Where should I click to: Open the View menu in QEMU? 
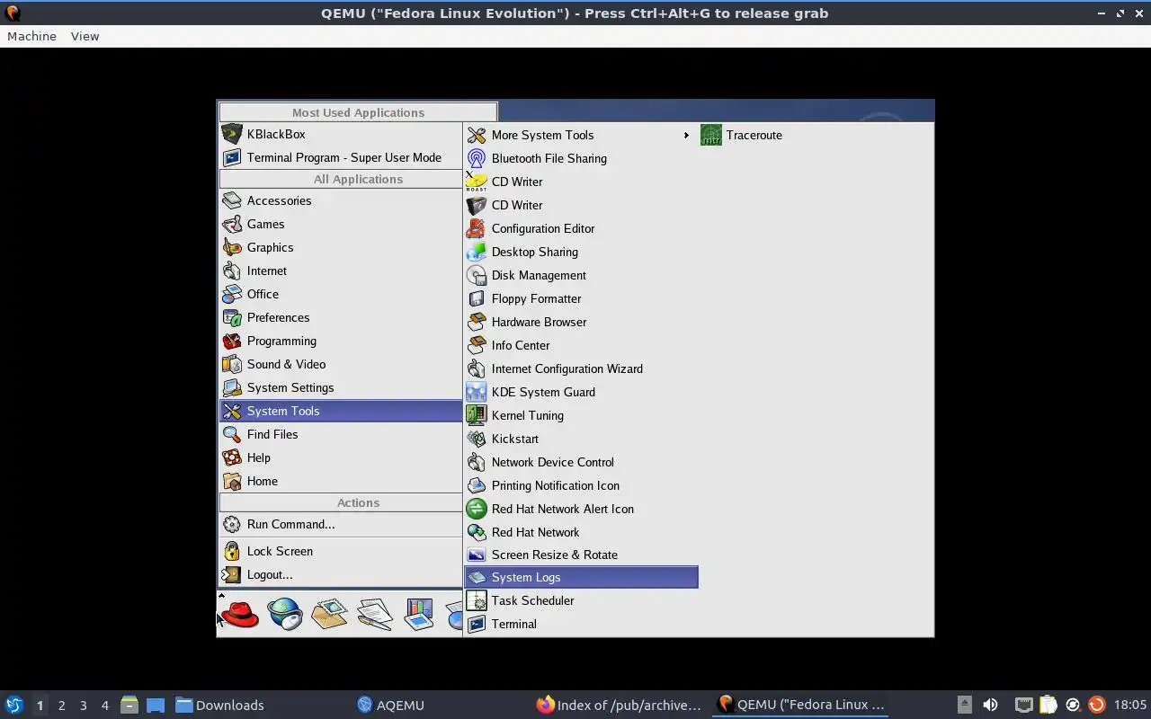85,36
